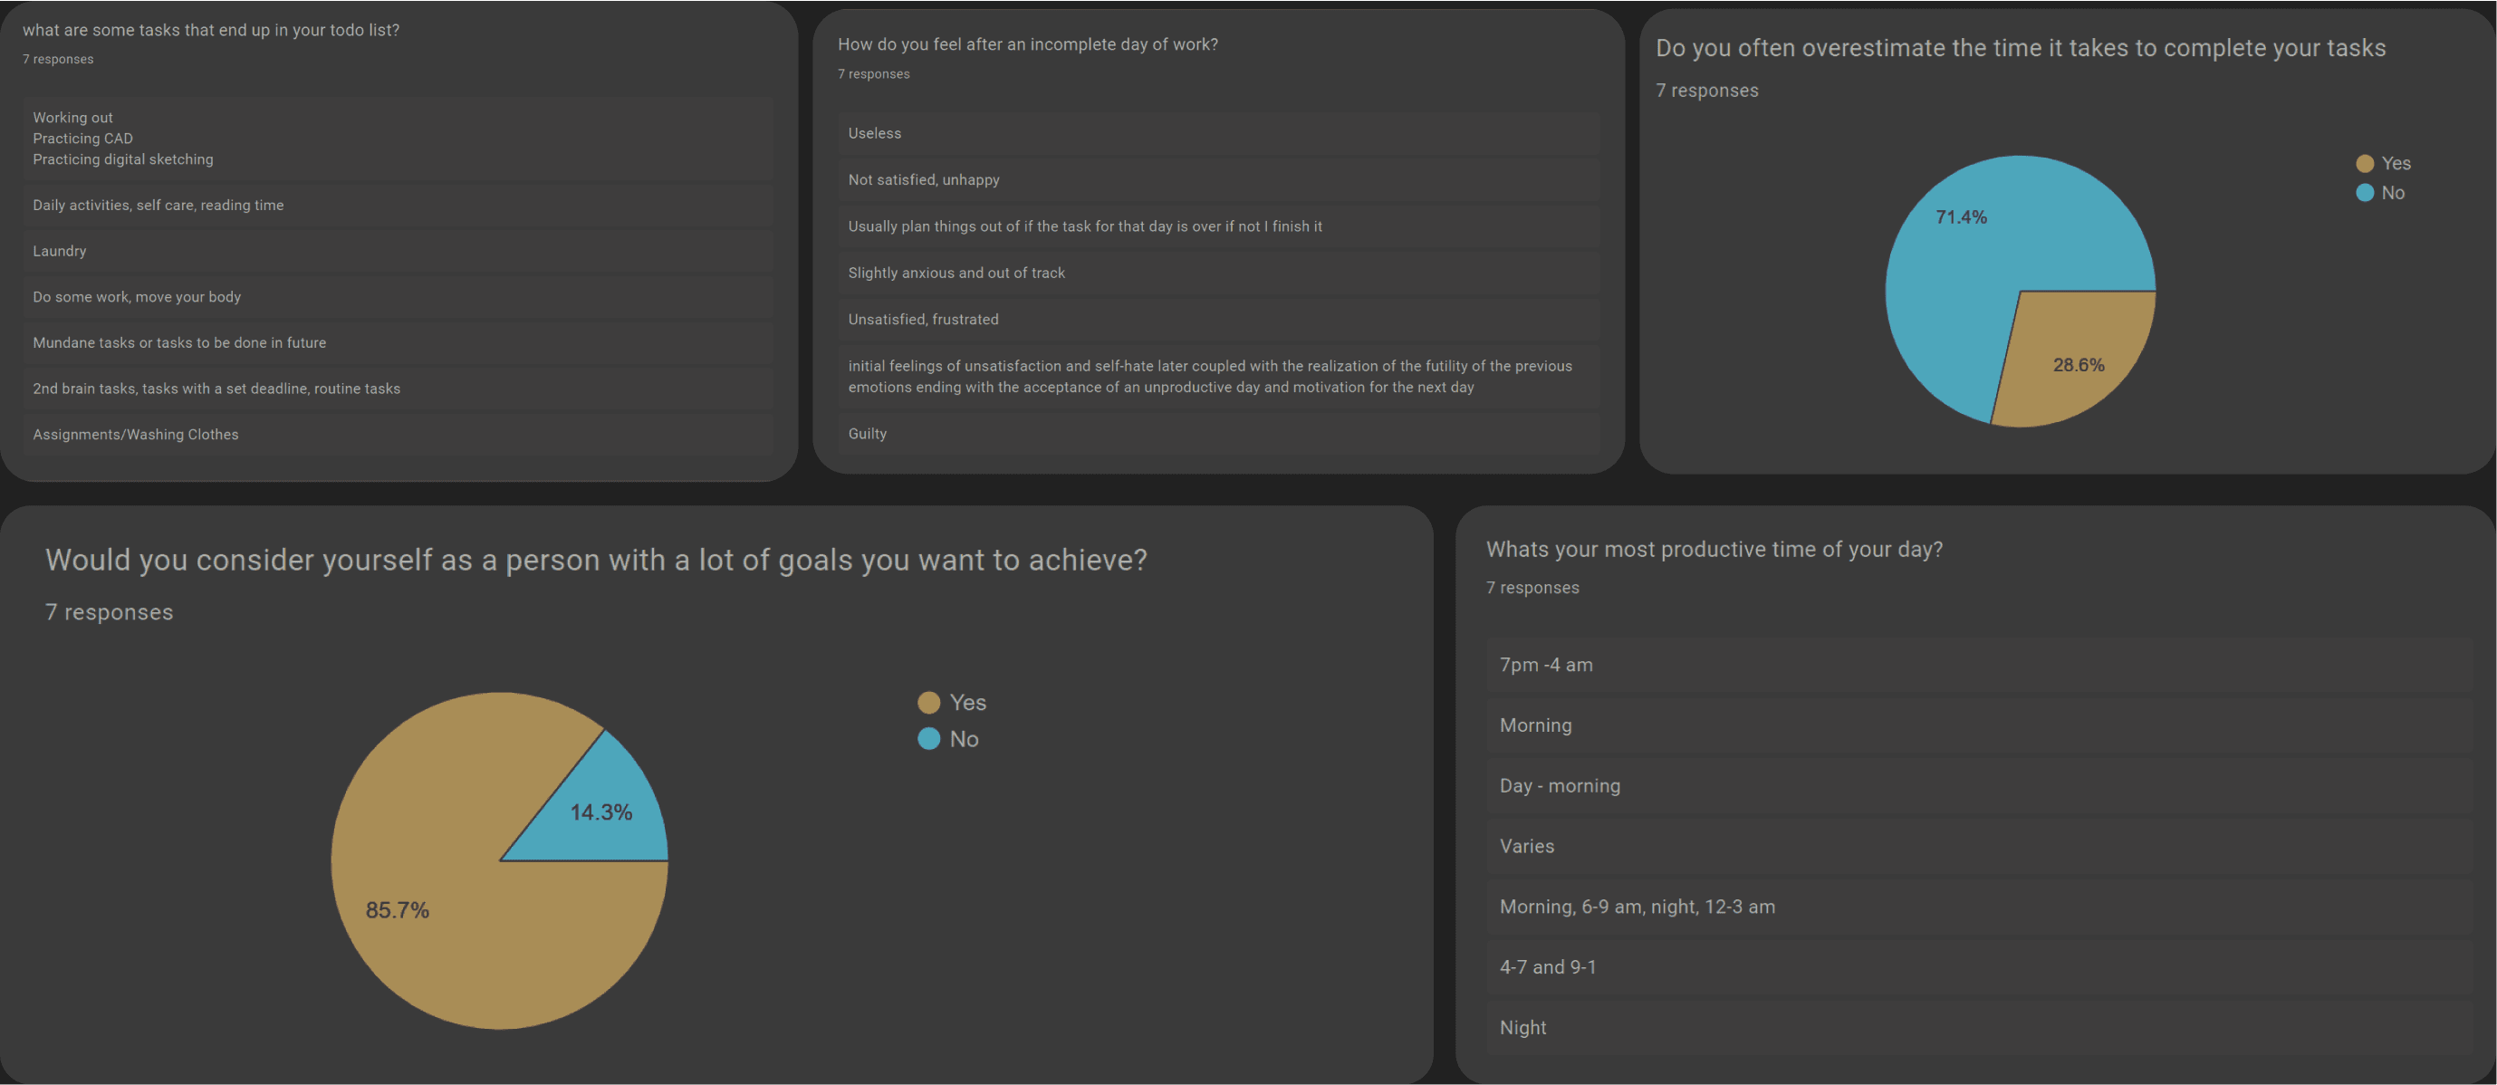Click 'Mundane tasks or tasks to be done' row
Screen dimensions: 2497x1085
click(399, 343)
